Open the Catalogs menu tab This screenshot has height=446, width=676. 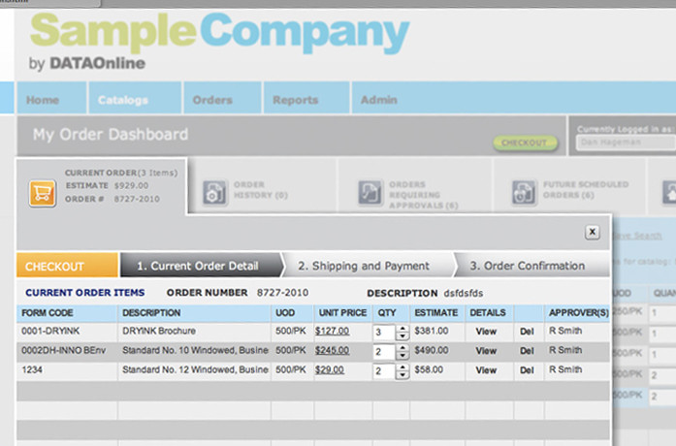point(123,100)
